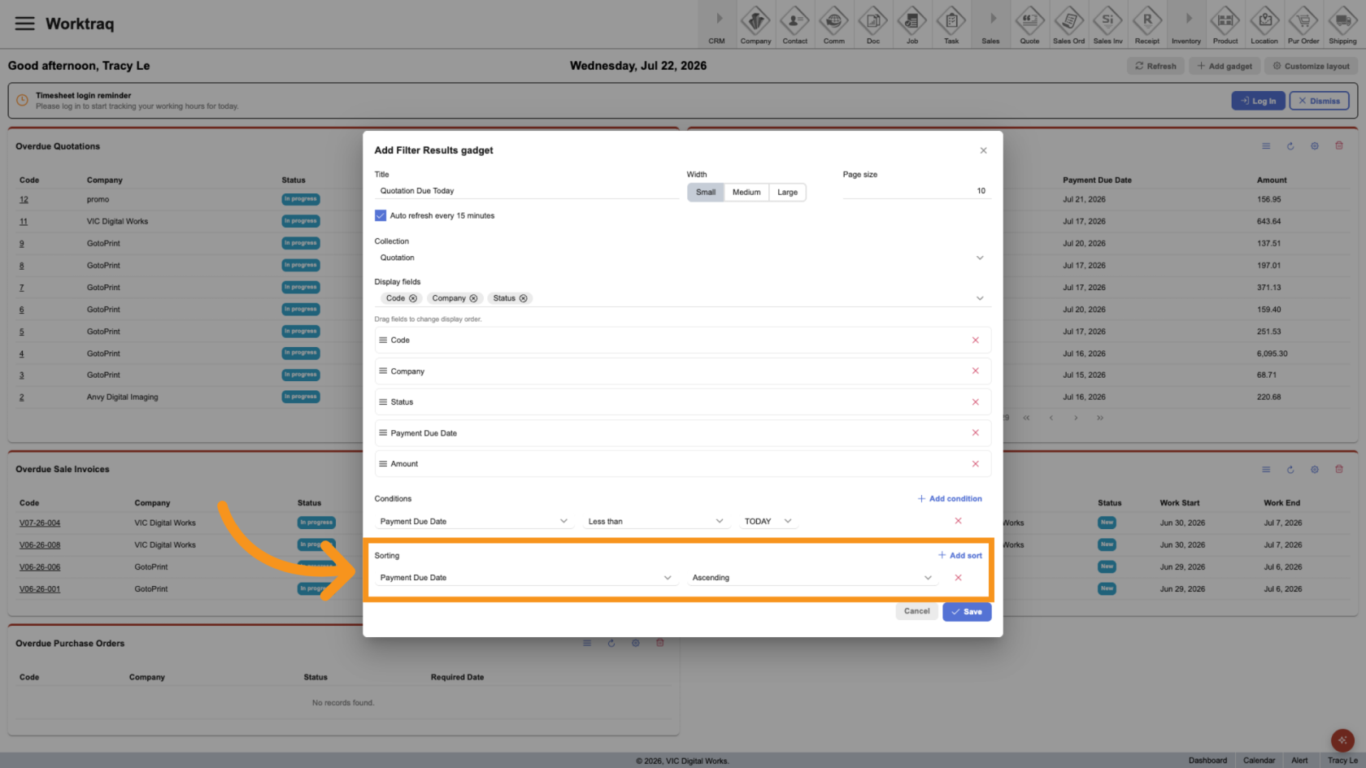
Task: Open the Sales Ord module icon
Action: point(1068,24)
